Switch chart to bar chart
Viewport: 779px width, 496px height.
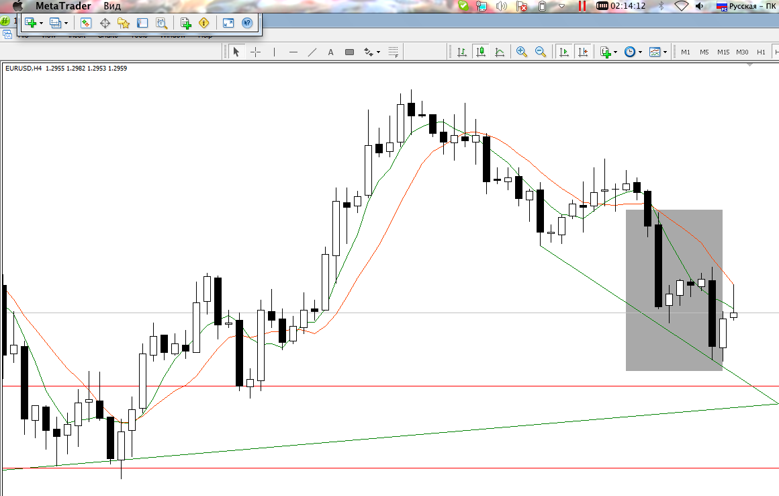coord(461,52)
